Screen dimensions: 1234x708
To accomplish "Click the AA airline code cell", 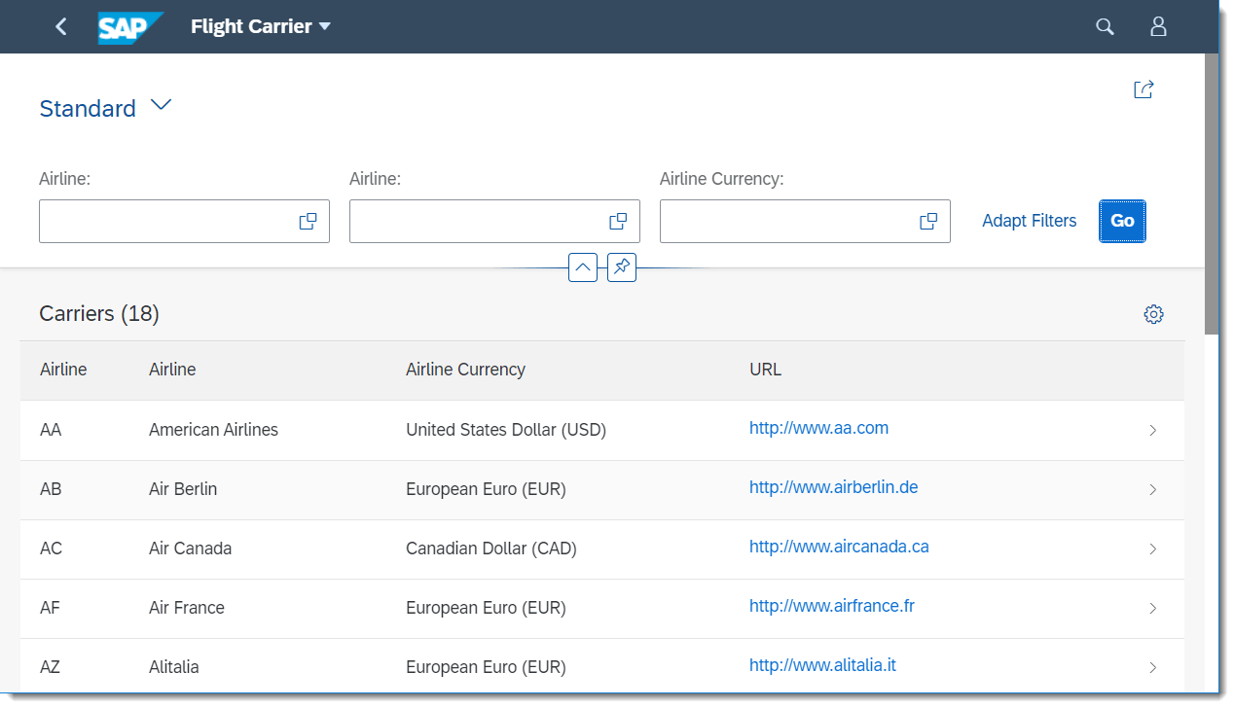I will coord(51,430).
